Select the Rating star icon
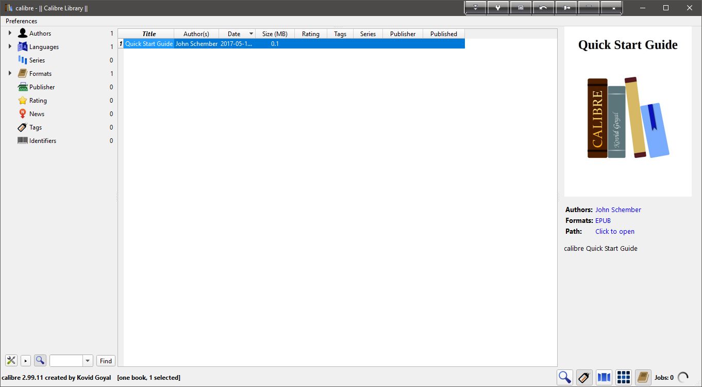 click(23, 100)
